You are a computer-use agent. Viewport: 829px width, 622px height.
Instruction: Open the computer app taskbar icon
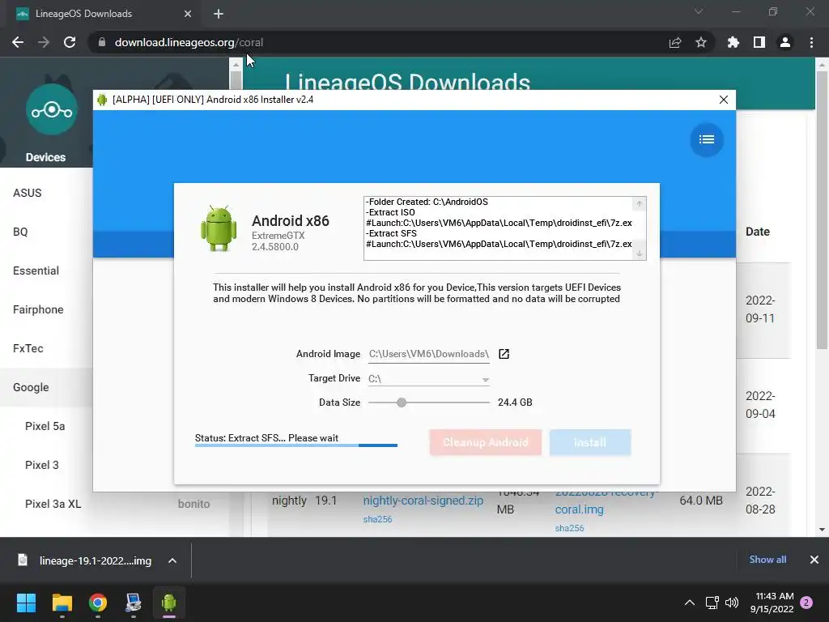point(134,603)
